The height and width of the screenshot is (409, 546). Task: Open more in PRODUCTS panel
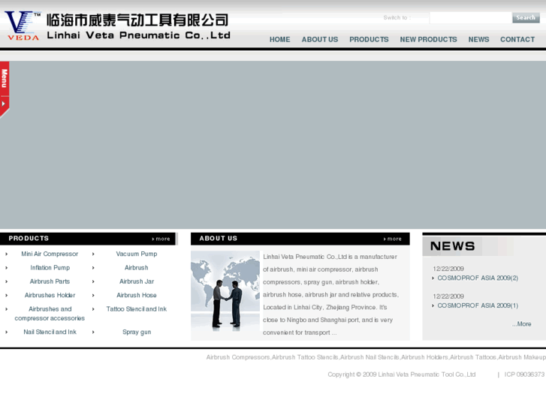(161, 239)
